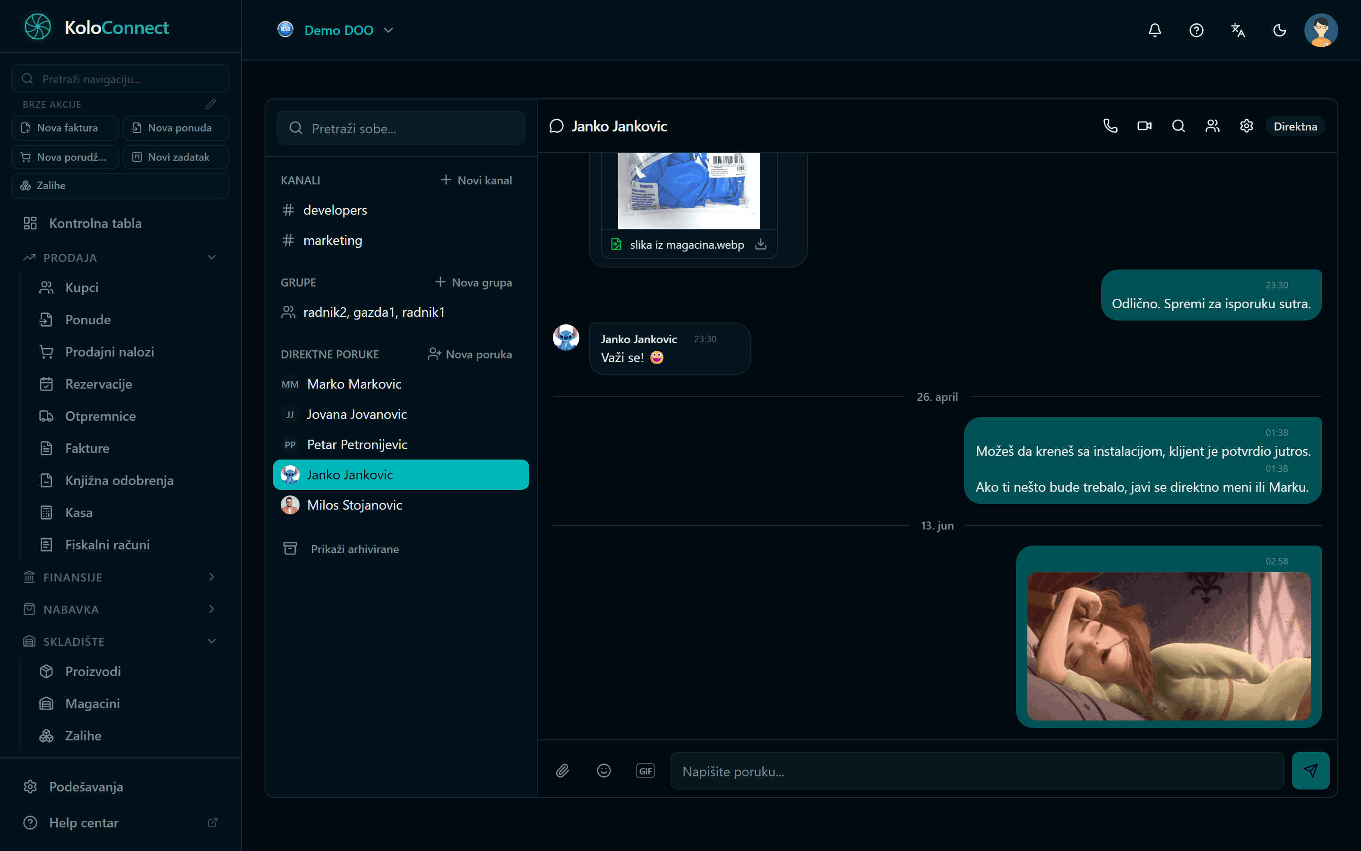Open the sleeping girl GIF image
The height and width of the screenshot is (851, 1361).
(x=1169, y=646)
